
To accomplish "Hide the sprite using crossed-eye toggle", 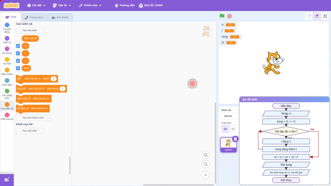I will pos(233,129).
